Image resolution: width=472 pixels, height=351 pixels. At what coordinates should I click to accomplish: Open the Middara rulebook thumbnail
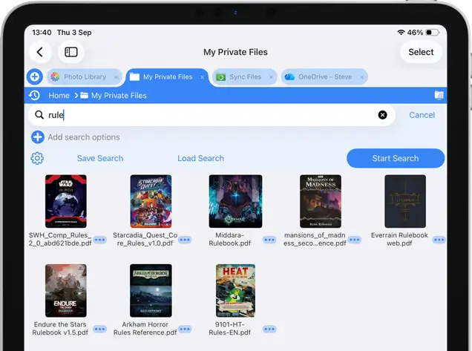coord(235,201)
